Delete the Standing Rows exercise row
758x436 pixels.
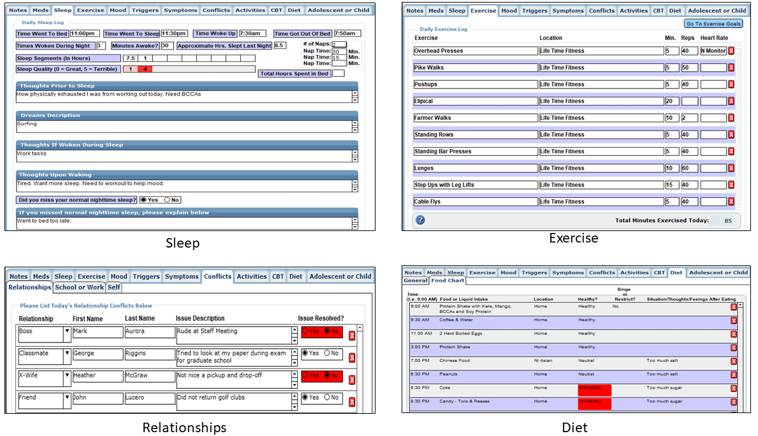[x=731, y=135]
